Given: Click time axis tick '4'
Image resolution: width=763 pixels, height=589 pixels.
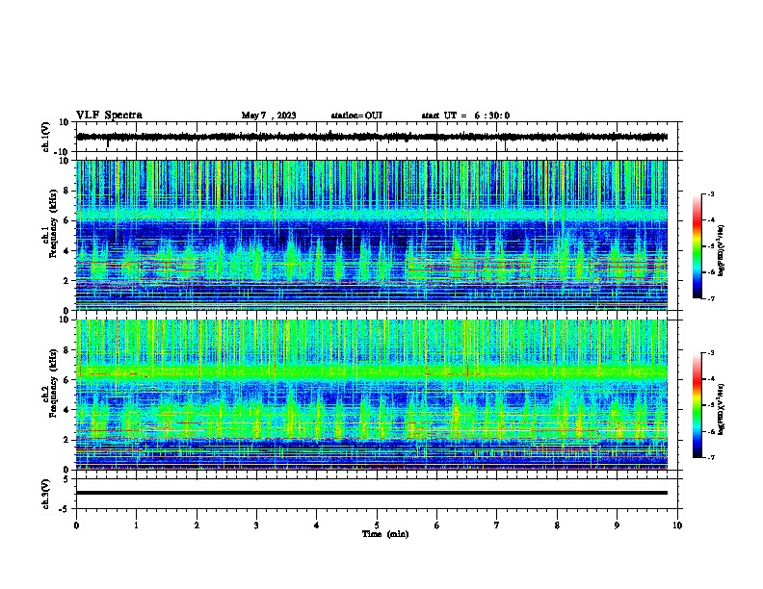Looking at the screenshot, I should (x=317, y=525).
